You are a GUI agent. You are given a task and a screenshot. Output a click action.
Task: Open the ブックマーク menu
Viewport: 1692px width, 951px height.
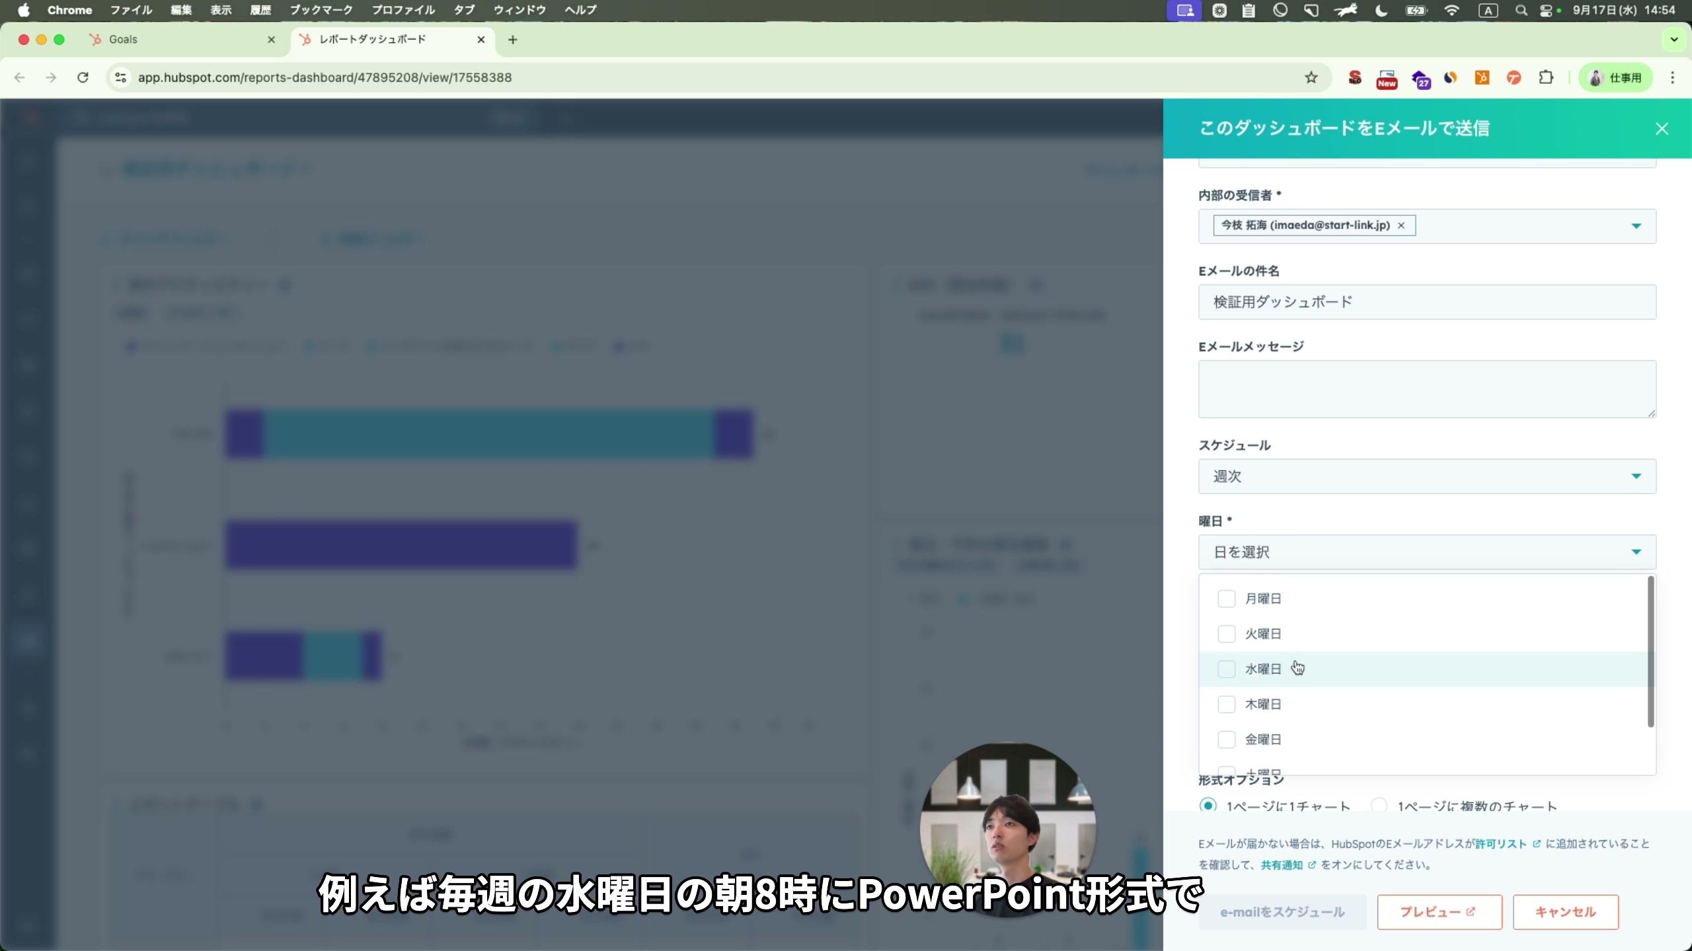pos(320,10)
